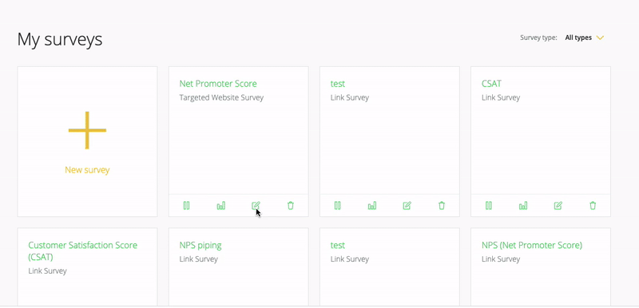Open the CSAT survey title link
This screenshot has width=639, height=308.
point(491,84)
